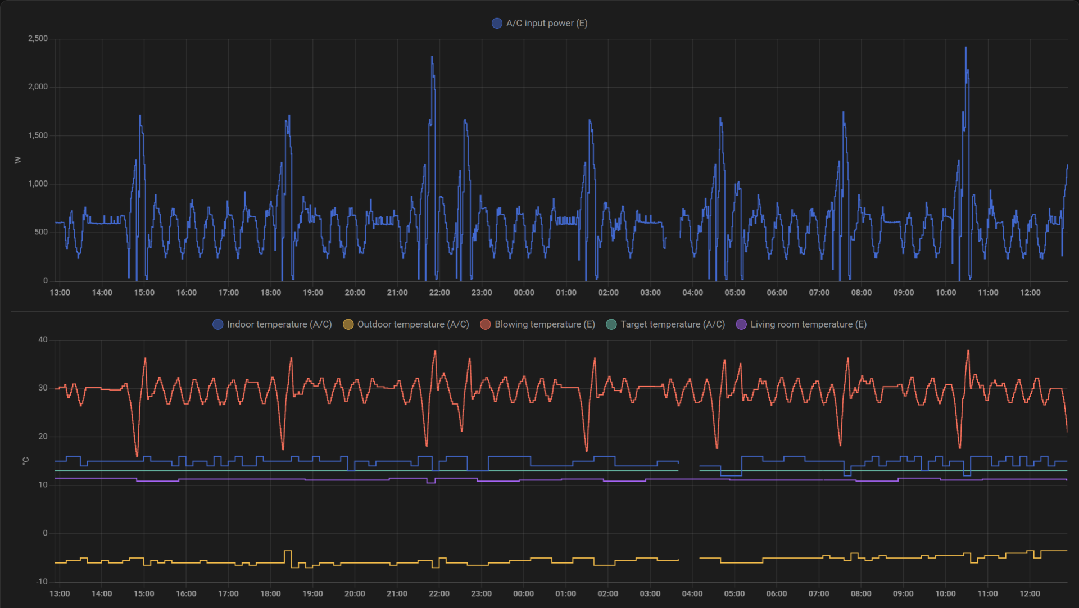1079x608 pixels.
Task: Toggle the Blowing temperature red legend dot
Action: tap(486, 324)
